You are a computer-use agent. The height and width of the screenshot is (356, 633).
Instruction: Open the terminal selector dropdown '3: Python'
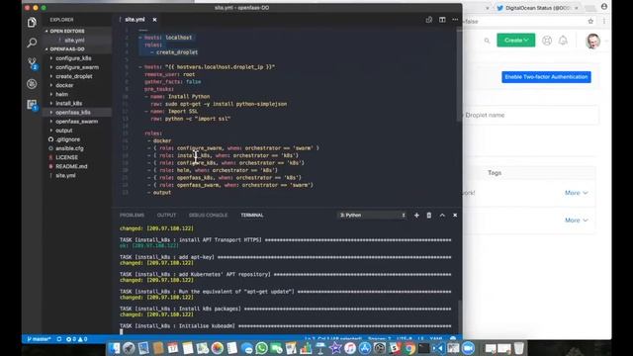[x=372, y=216]
